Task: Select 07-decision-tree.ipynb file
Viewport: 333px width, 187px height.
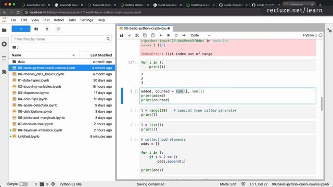Action: (62, 124)
